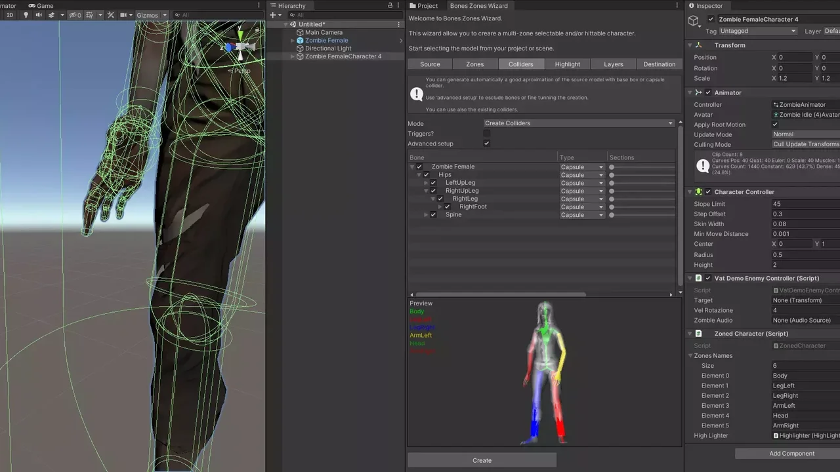Open Zombie Female prefab chevron arrow
The image size is (840, 472).
click(401, 41)
